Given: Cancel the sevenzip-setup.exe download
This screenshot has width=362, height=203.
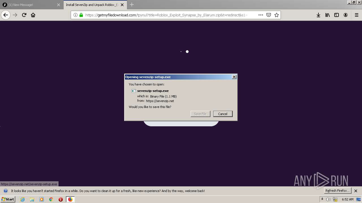Looking at the screenshot, I should (223, 114).
